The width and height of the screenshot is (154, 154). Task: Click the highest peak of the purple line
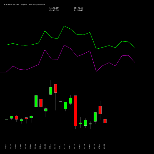tap(64, 45)
